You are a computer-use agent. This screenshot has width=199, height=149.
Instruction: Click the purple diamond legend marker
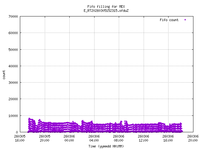(185, 20)
